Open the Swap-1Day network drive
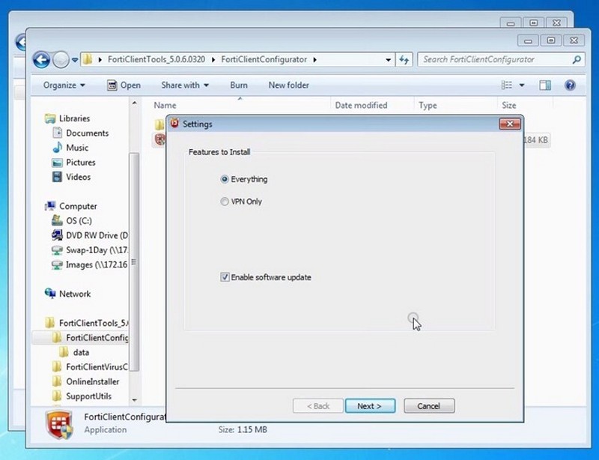599x460 pixels. pyautogui.click(x=97, y=250)
